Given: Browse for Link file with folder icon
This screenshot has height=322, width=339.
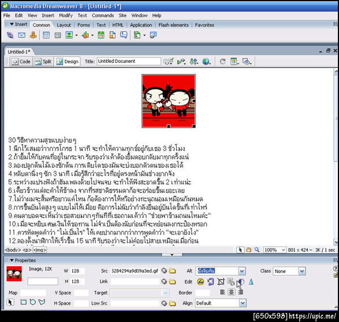Looking at the screenshot, I should 172,281.
